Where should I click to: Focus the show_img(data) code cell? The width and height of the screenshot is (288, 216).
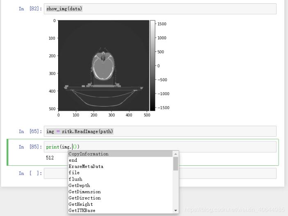pyautogui.click(x=160, y=9)
